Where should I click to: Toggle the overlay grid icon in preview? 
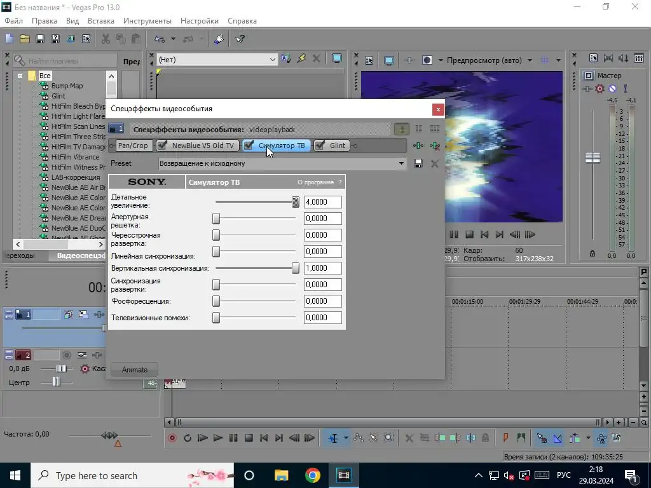545,60
